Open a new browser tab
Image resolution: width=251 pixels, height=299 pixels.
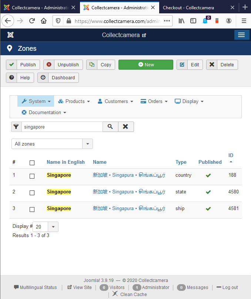[x=245, y=7]
